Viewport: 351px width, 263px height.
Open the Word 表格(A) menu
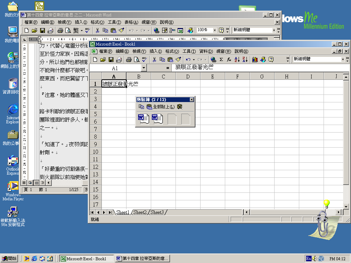point(131,22)
